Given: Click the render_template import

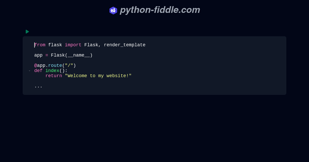Looking at the screenshot, I should pos(124,45).
